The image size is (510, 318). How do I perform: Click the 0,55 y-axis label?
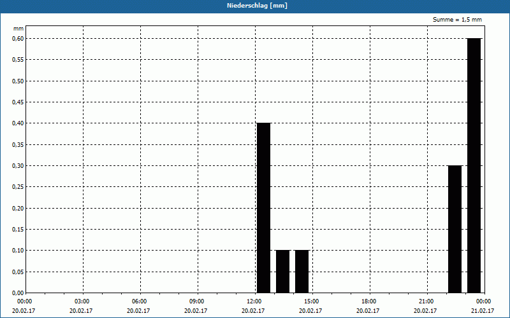tap(18, 60)
